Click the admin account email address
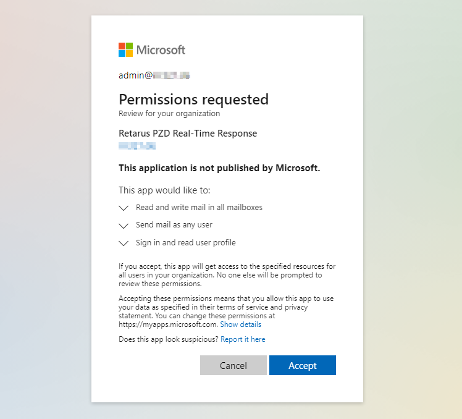The width and height of the screenshot is (462, 419). click(x=154, y=75)
